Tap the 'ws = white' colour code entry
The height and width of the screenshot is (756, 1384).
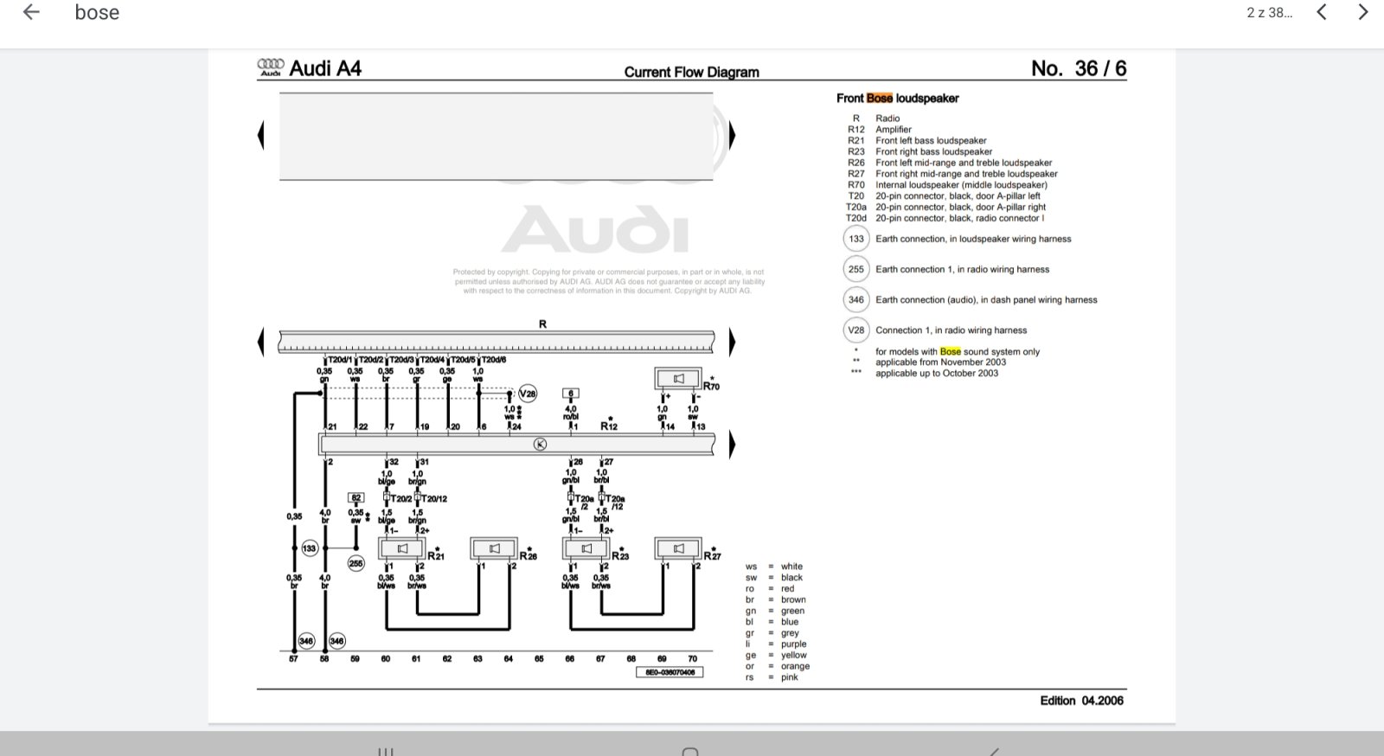coord(774,567)
